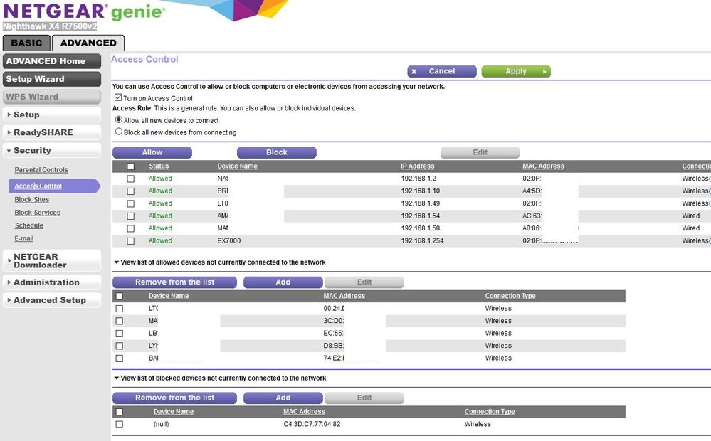Expand the ReadySHARE menu section

[x=52, y=132]
